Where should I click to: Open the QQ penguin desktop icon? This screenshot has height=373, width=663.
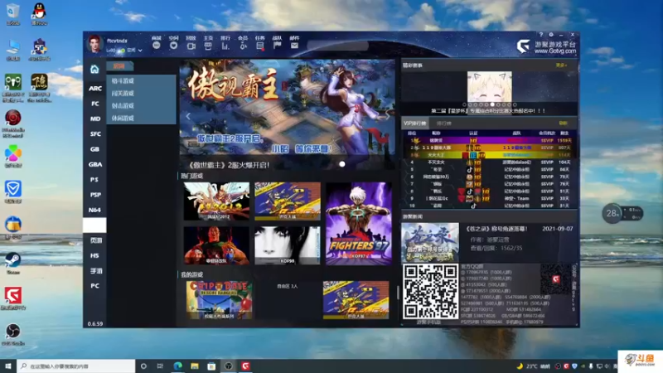click(x=39, y=13)
